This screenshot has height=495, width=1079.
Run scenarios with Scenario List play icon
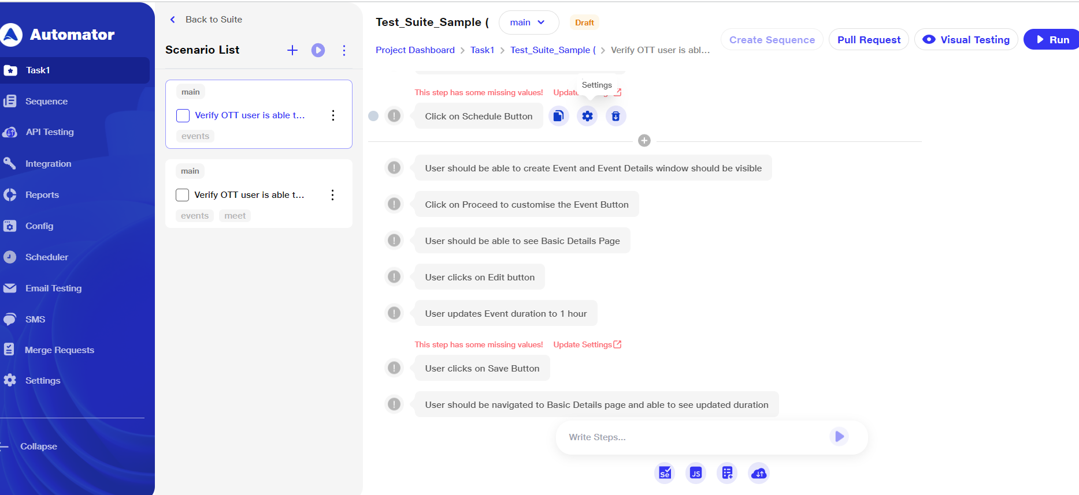(x=318, y=50)
